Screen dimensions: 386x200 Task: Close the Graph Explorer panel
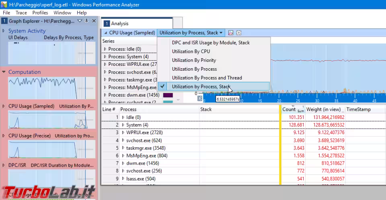click(x=94, y=21)
